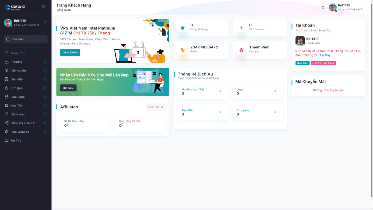373x210 pixels.
Task: Open the Tiếp Thị Liên Kết menu item
Action: [x=23, y=123]
